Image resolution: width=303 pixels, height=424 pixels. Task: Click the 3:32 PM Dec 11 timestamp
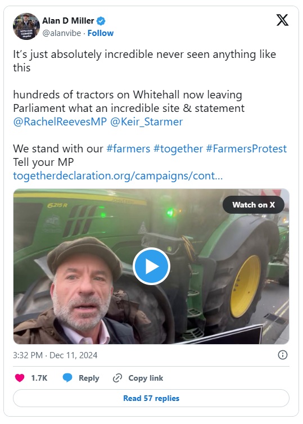point(55,355)
